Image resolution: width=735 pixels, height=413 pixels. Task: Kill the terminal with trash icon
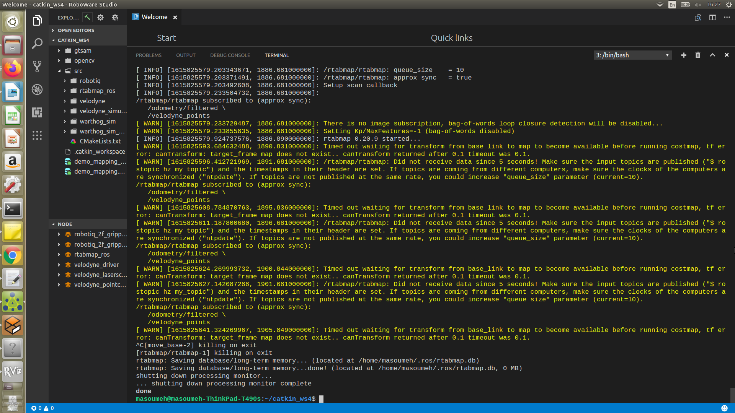[698, 55]
